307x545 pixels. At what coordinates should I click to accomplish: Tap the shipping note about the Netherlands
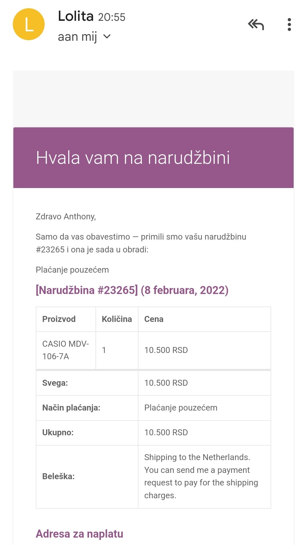coord(201,476)
